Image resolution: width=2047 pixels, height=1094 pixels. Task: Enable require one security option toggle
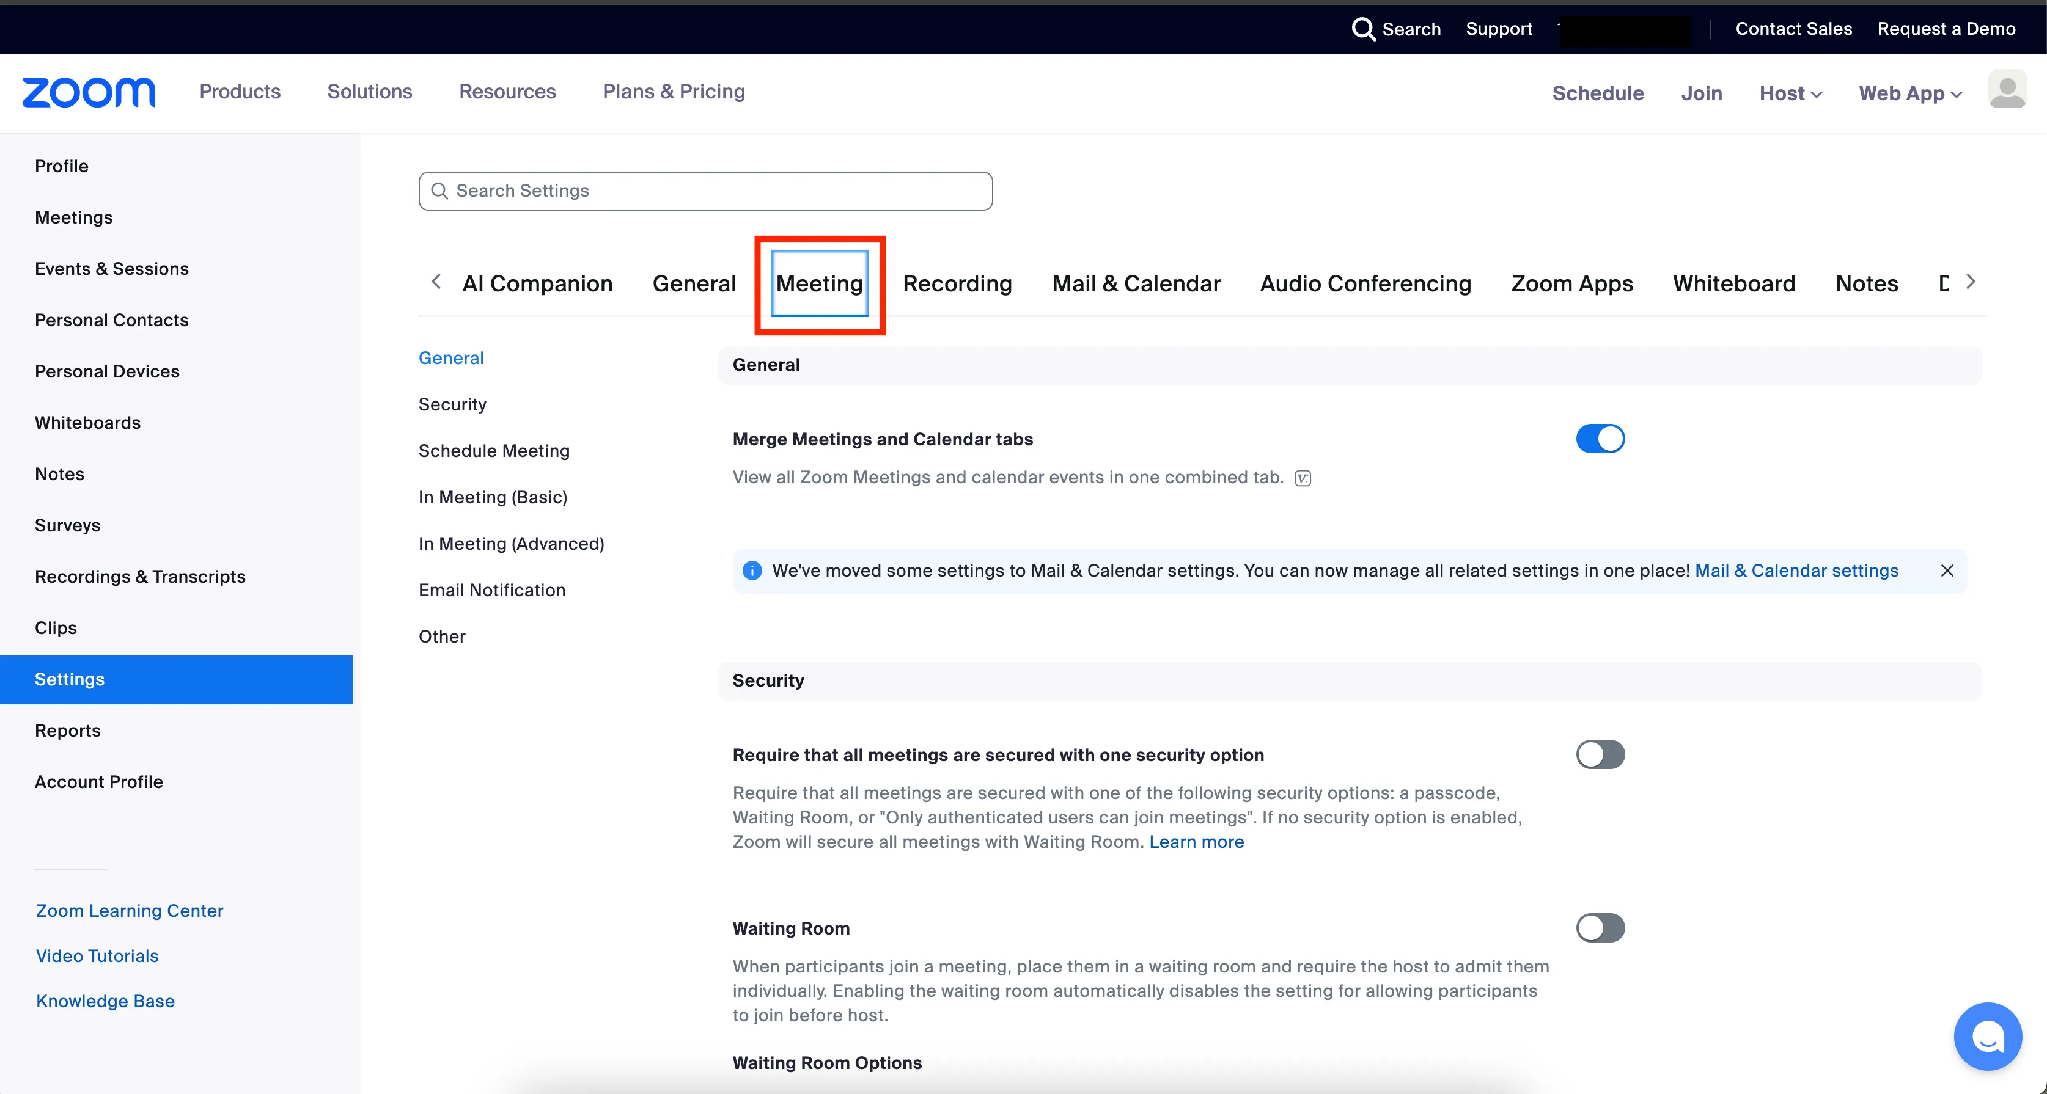[1600, 754]
